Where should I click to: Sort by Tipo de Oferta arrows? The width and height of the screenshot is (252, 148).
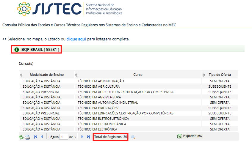(x=204, y=75)
